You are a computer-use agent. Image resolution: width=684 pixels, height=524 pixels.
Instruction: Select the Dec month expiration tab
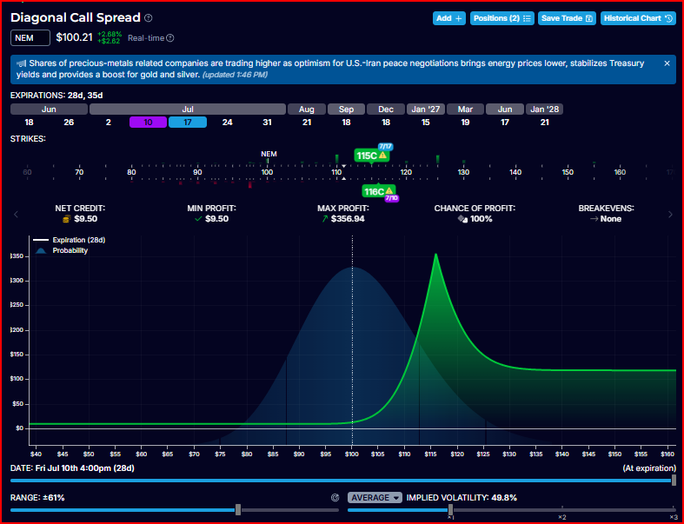pyautogui.click(x=386, y=109)
